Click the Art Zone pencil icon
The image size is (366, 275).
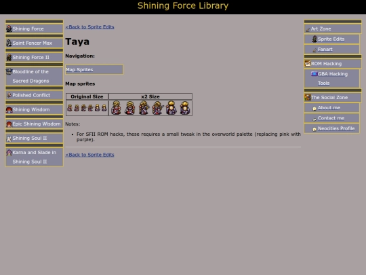pos(308,29)
